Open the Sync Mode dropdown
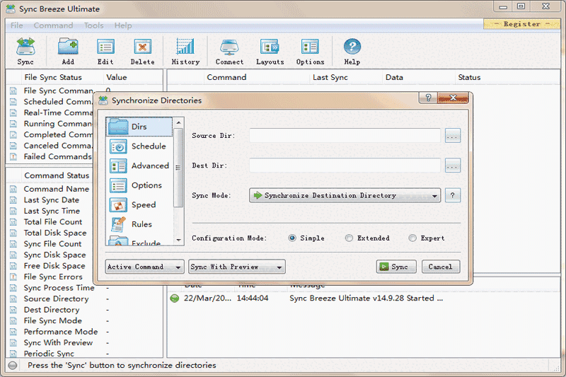566x377 pixels. (x=345, y=195)
